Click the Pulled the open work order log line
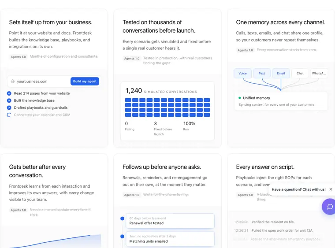The height and width of the screenshot is (248, 335). [282, 230]
